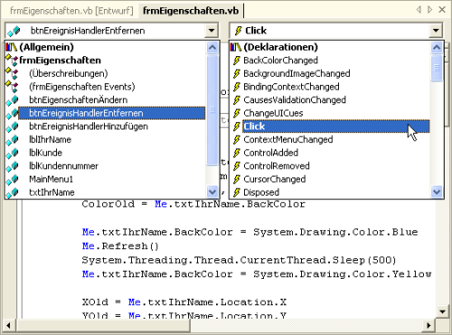
Task: Click code editor horizontal scroll left arrow
Action: coord(8,325)
